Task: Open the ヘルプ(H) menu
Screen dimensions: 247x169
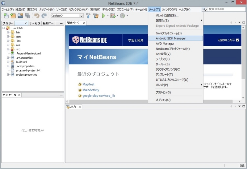Action: (184, 10)
